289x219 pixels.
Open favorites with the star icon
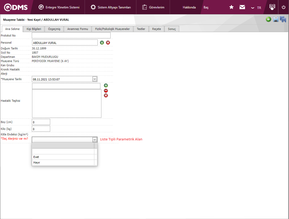click(231, 7)
